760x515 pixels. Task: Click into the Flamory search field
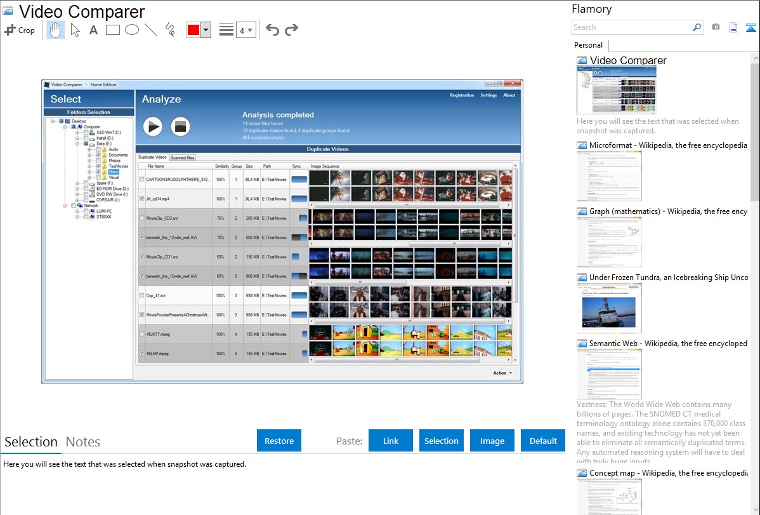point(631,27)
